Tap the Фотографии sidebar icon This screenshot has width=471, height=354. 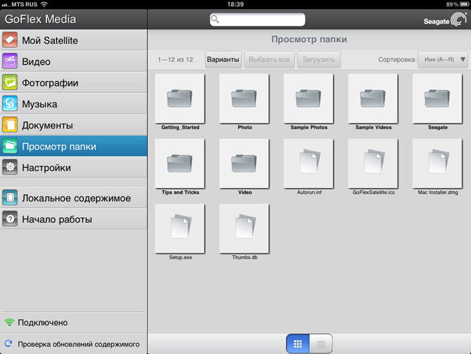[x=10, y=83]
